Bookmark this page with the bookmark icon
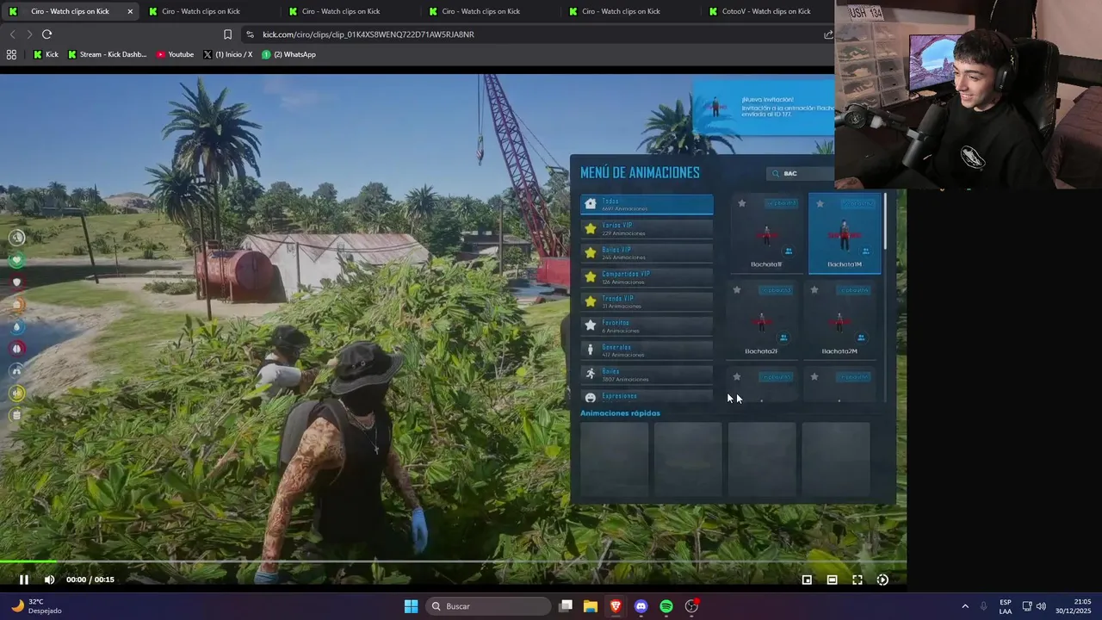 227,34
